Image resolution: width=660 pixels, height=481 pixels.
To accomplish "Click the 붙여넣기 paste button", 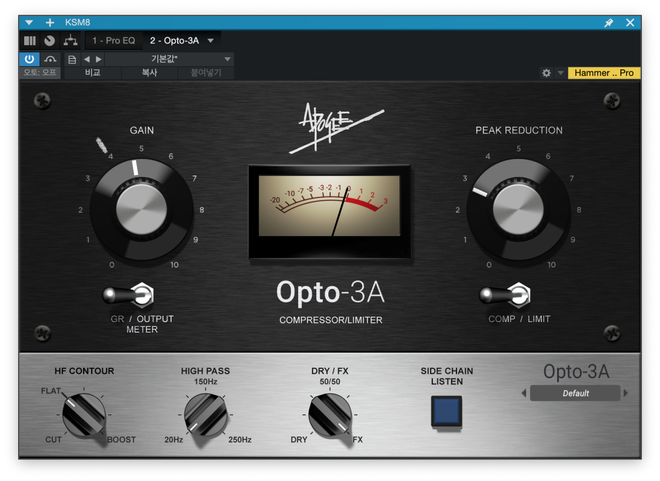I will tap(206, 73).
